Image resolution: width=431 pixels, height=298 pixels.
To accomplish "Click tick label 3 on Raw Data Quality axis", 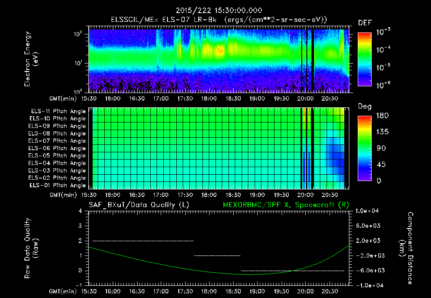I will click(80, 226).
